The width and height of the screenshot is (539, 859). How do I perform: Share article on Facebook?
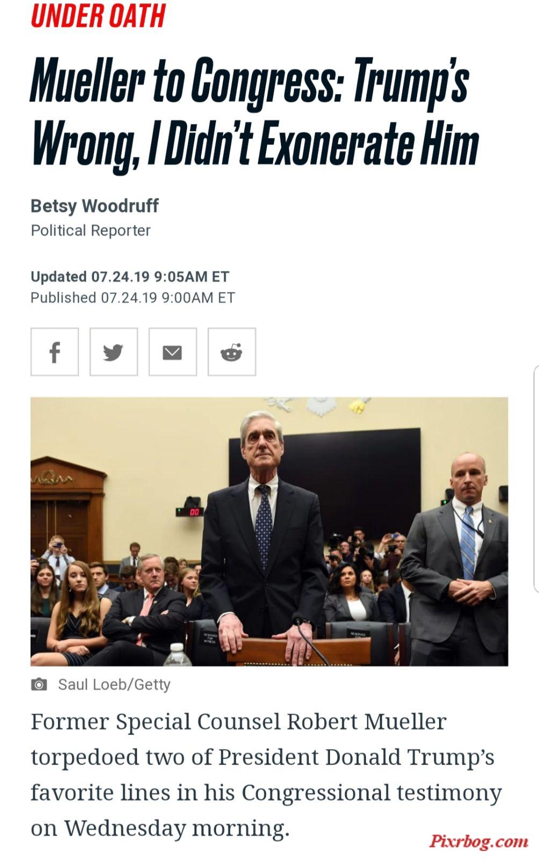click(55, 352)
